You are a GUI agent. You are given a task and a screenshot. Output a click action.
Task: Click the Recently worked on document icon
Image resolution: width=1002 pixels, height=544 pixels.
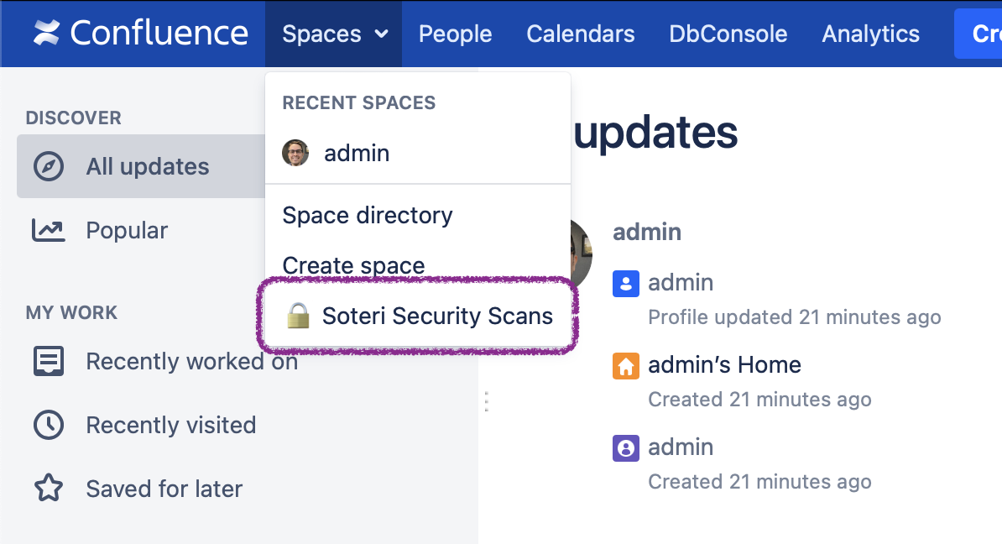pyautogui.click(x=49, y=361)
